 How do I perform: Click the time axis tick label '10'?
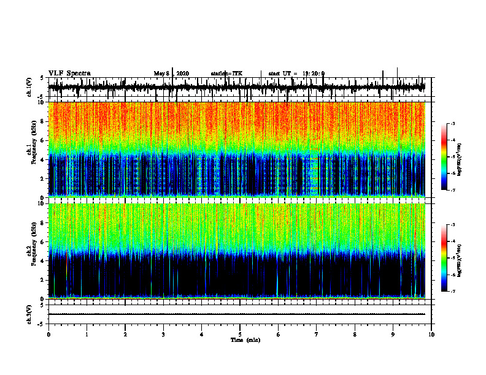point(431,335)
